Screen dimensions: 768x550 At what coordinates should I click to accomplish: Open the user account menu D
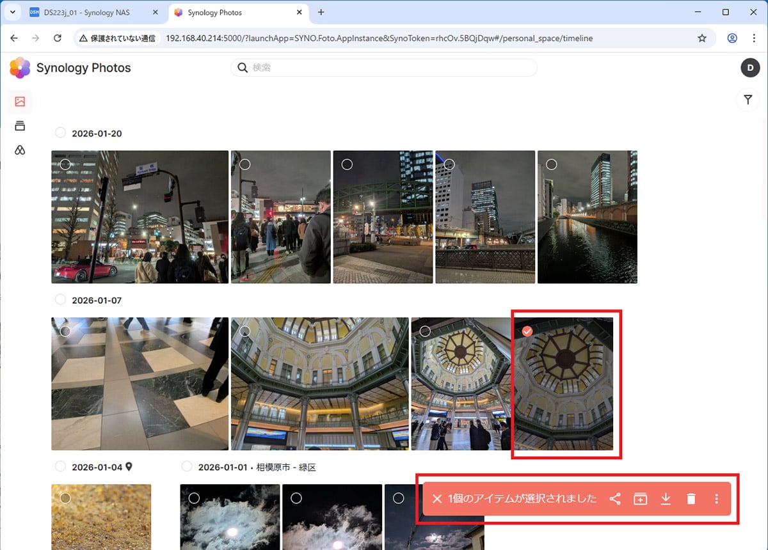tap(749, 68)
